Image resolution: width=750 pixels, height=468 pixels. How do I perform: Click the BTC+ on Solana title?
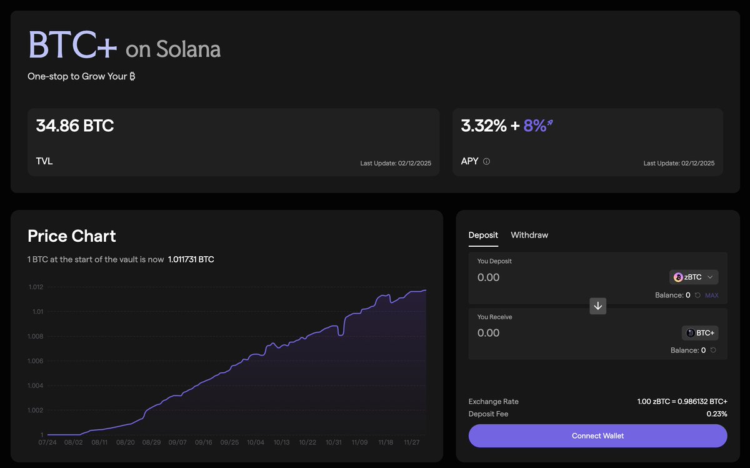[x=124, y=45]
